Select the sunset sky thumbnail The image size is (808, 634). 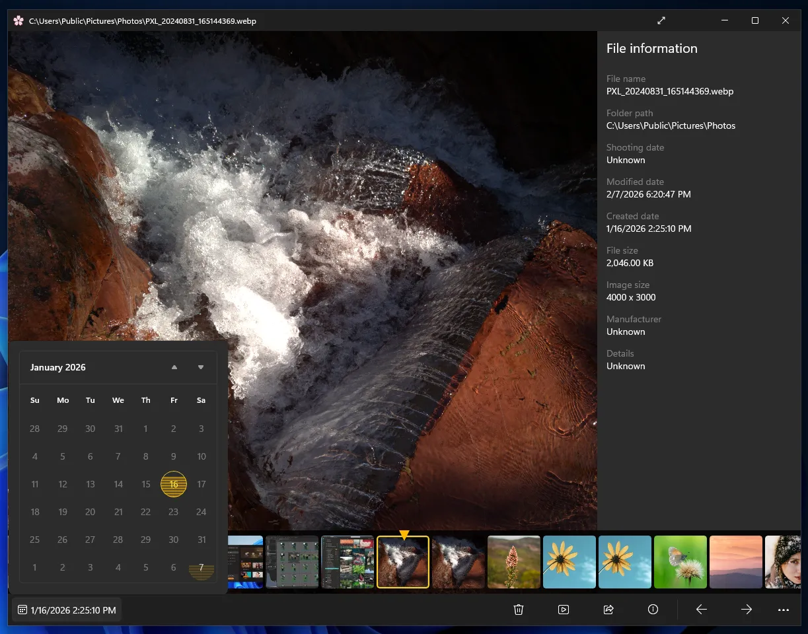click(x=735, y=561)
